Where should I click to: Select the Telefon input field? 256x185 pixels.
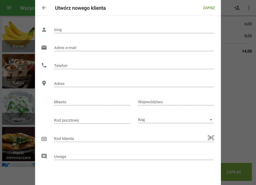click(x=134, y=66)
